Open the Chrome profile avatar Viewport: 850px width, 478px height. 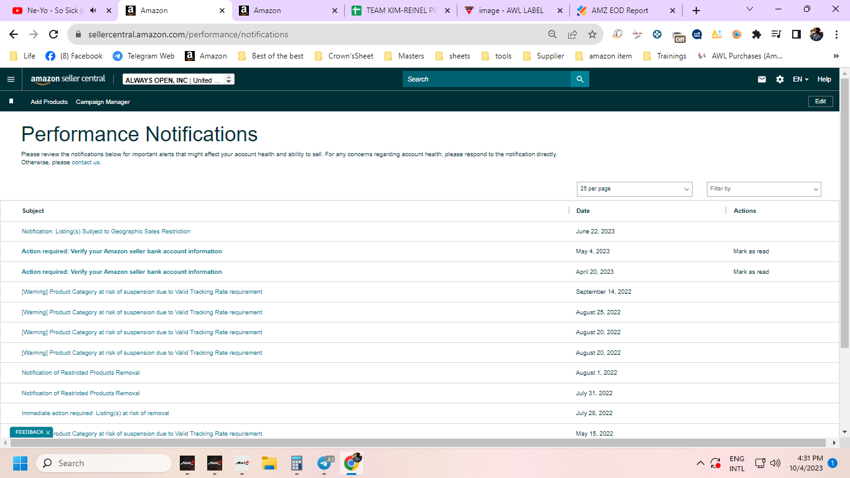click(816, 34)
